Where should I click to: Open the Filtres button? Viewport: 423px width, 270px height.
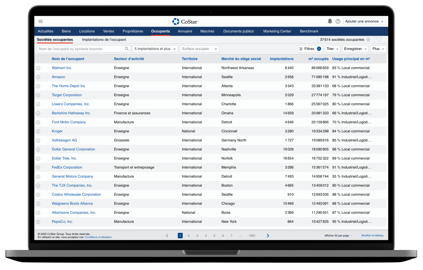(x=310, y=49)
